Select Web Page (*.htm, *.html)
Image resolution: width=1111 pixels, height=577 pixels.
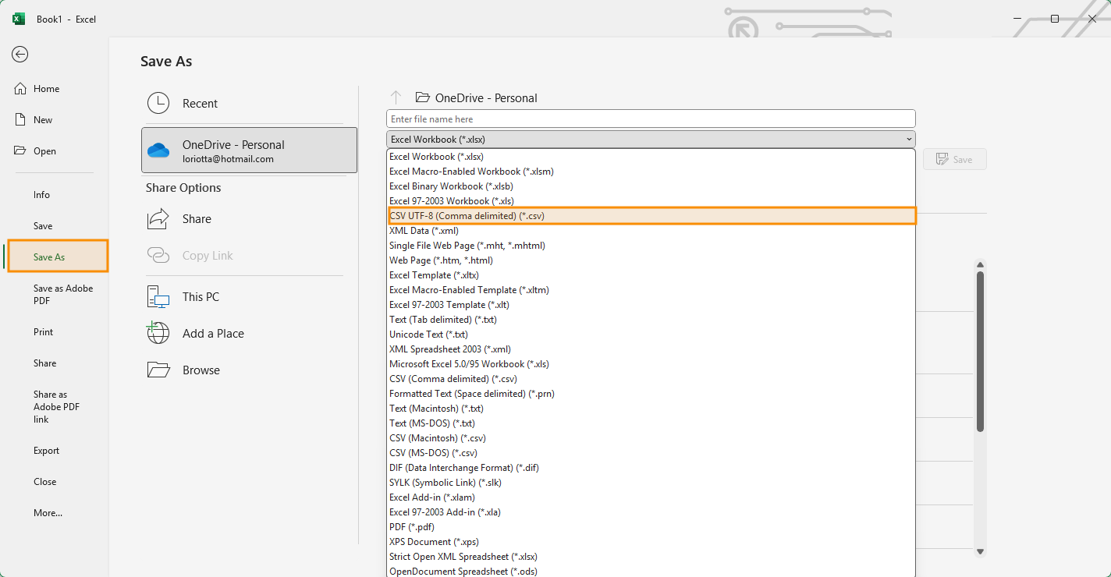click(651, 260)
